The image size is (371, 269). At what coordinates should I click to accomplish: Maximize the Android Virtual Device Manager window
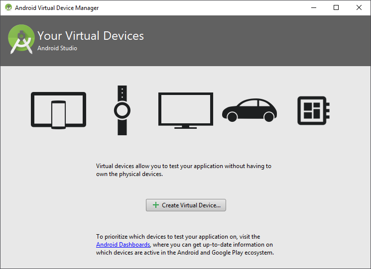pyautogui.click(x=336, y=7)
